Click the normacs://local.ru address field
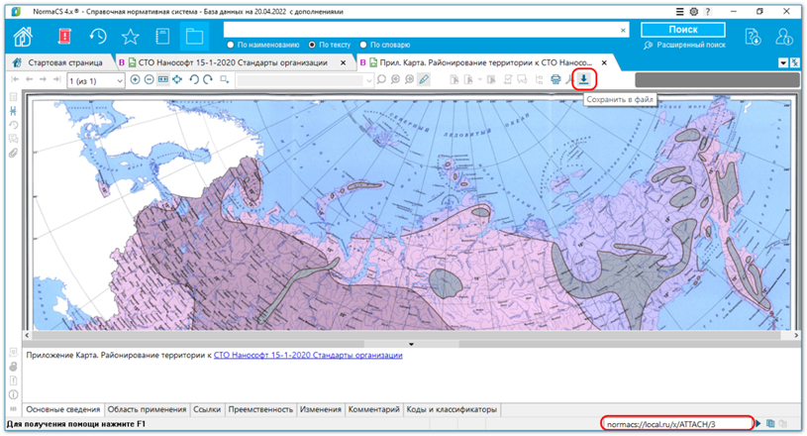Image resolution: width=807 pixels, height=436 pixels. click(x=675, y=423)
